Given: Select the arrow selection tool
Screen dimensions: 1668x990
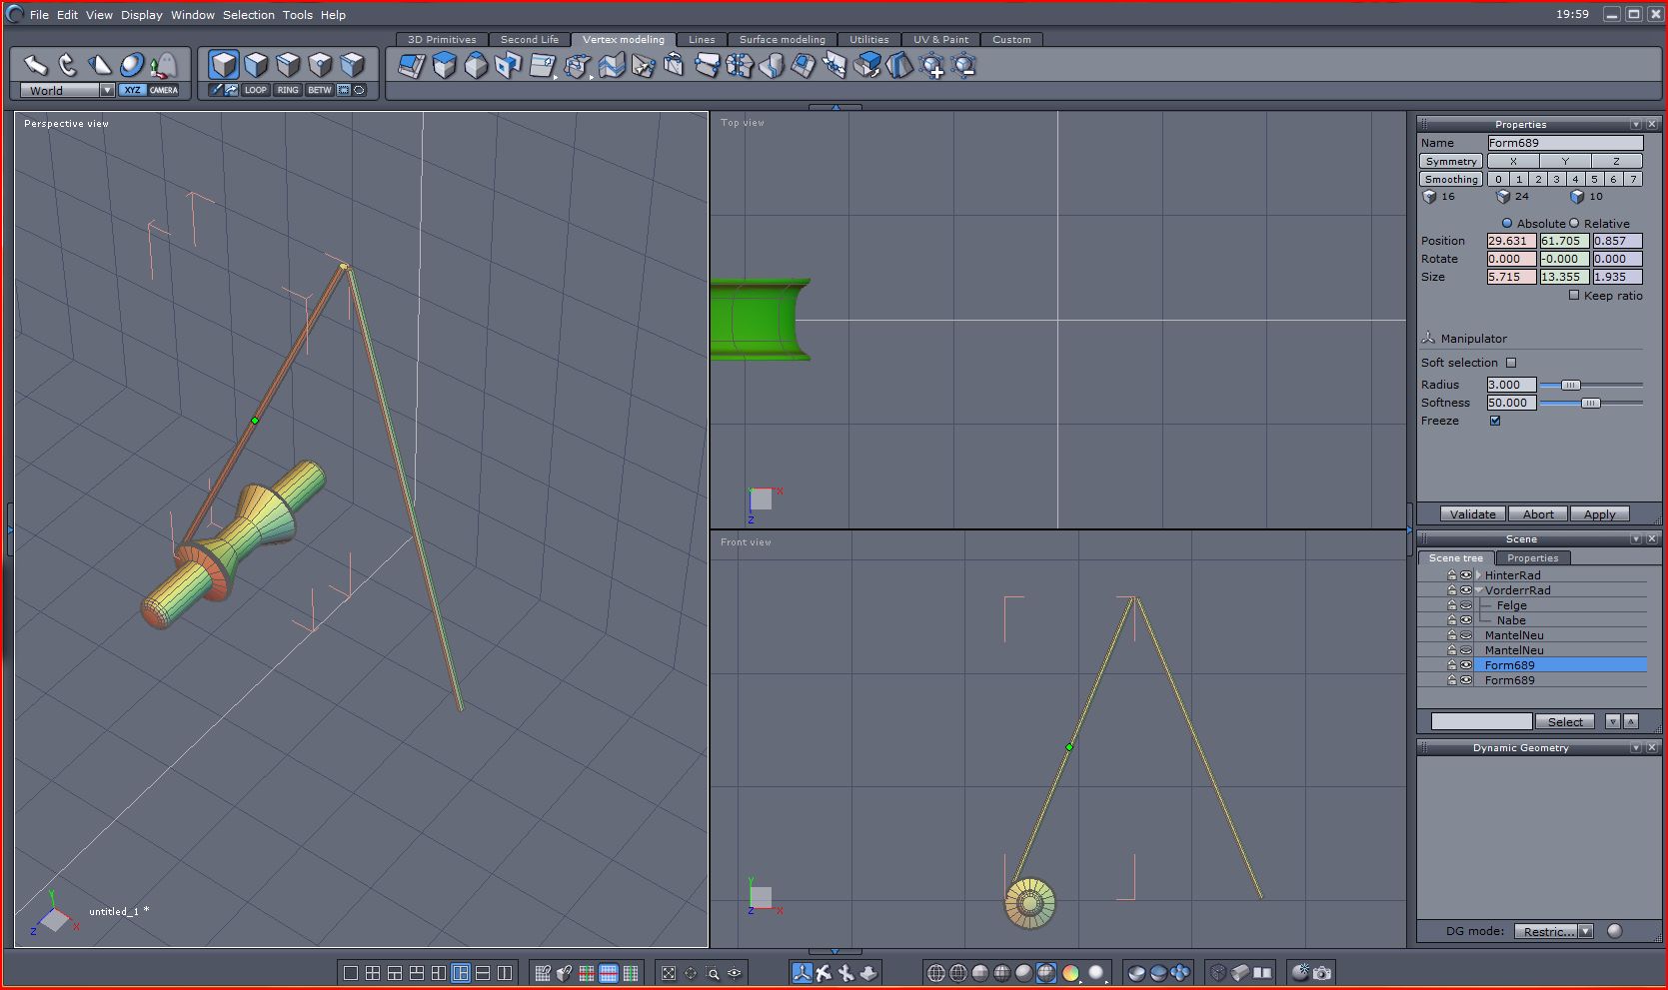Looking at the screenshot, I should (x=36, y=66).
